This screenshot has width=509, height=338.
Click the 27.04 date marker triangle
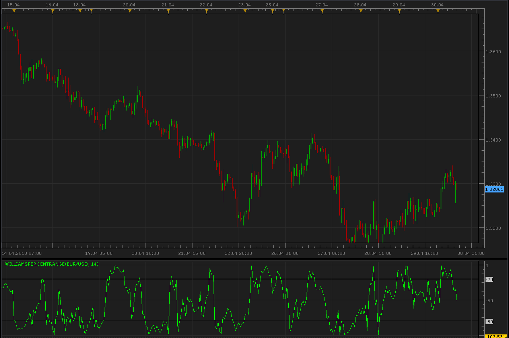tap(322, 11)
